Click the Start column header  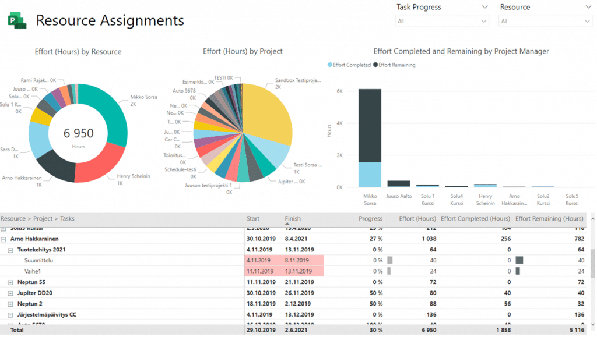point(253,219)
